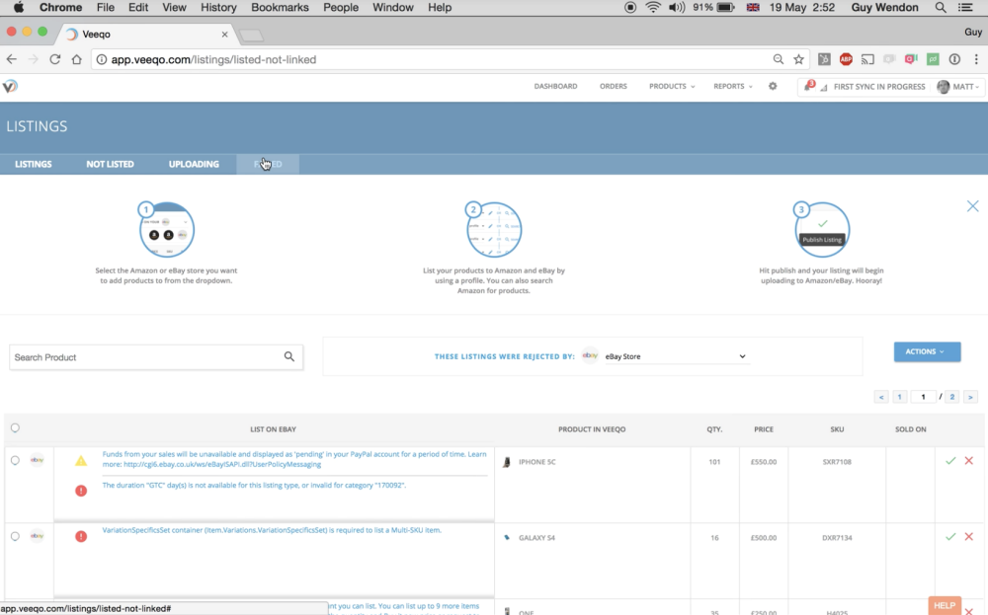Click the zoom magnifier icon in the address bar

(x=779, y=59)
